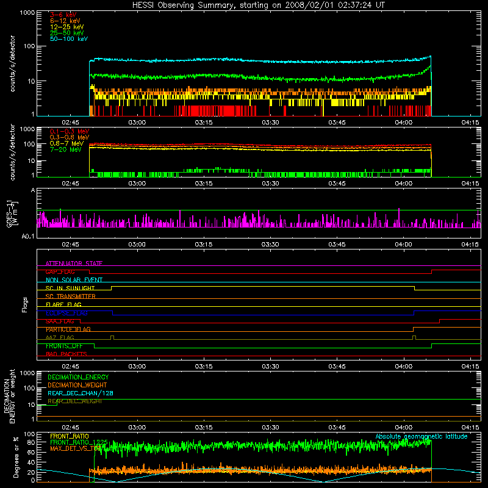488x488 pixels.
Task: Pick the 'FRONTS_OFF' flag label
Action: coord(64,346)
